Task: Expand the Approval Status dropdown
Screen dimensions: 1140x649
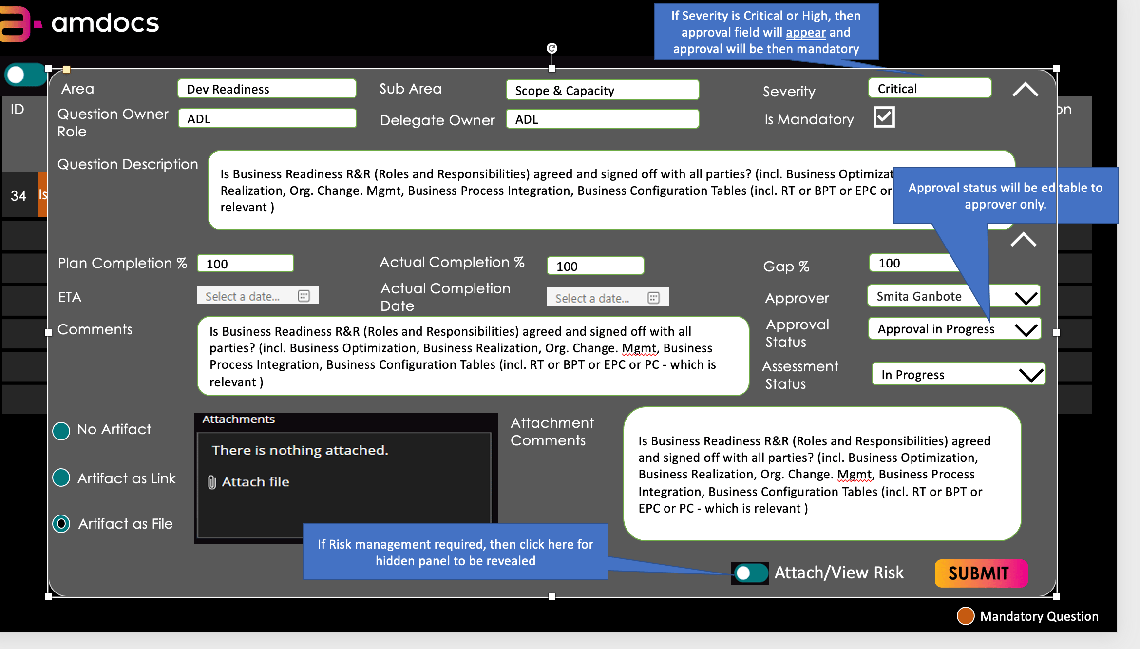Action: pyautogui.click(x=1026, y=329)
